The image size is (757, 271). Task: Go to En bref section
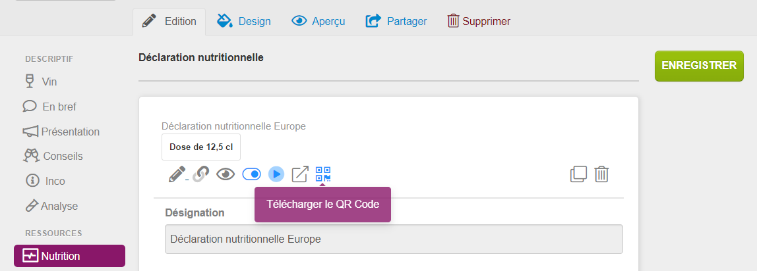coord(49,107)
